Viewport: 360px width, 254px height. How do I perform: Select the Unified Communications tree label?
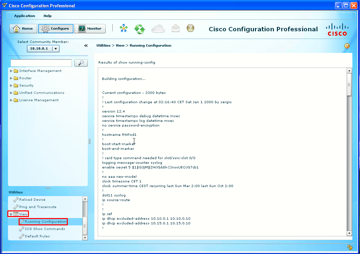click(42, 93)
